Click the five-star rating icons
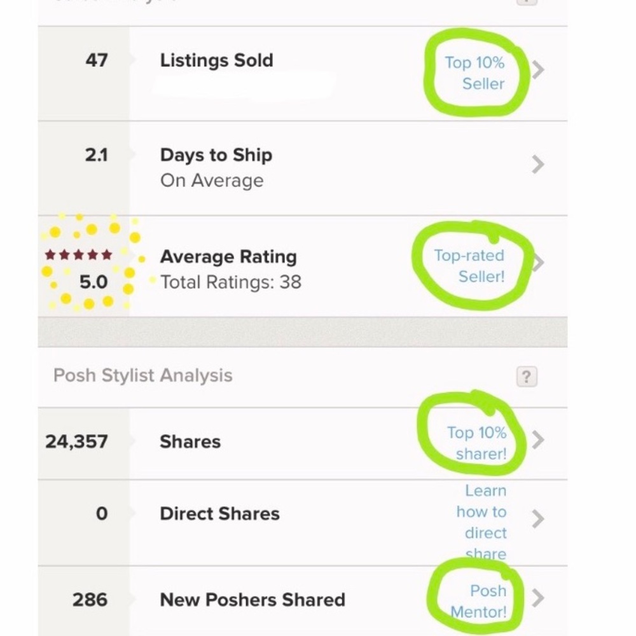This screenshot has width=636, height=636. click(x=79, y=256)
